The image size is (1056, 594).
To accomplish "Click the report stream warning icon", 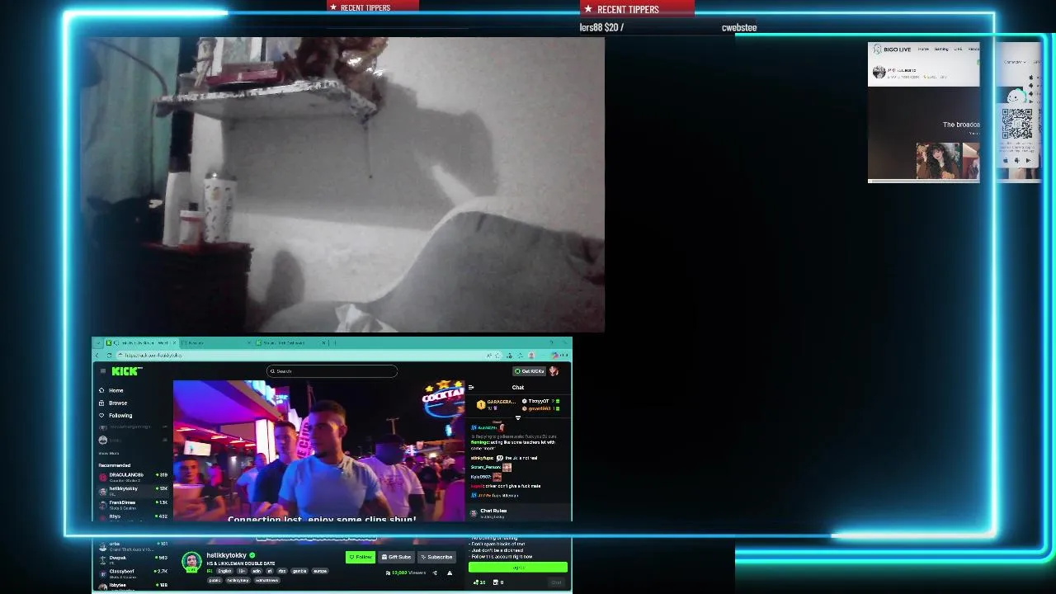I will [x=450, y=573].
